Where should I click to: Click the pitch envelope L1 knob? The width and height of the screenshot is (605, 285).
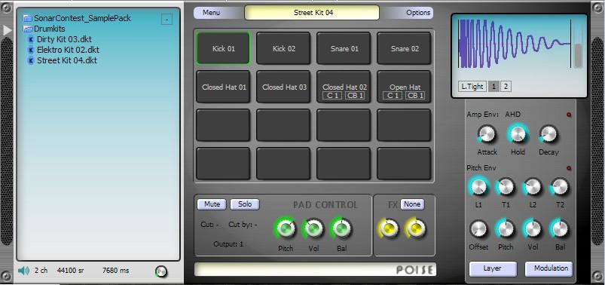click(x=478, y=187)
